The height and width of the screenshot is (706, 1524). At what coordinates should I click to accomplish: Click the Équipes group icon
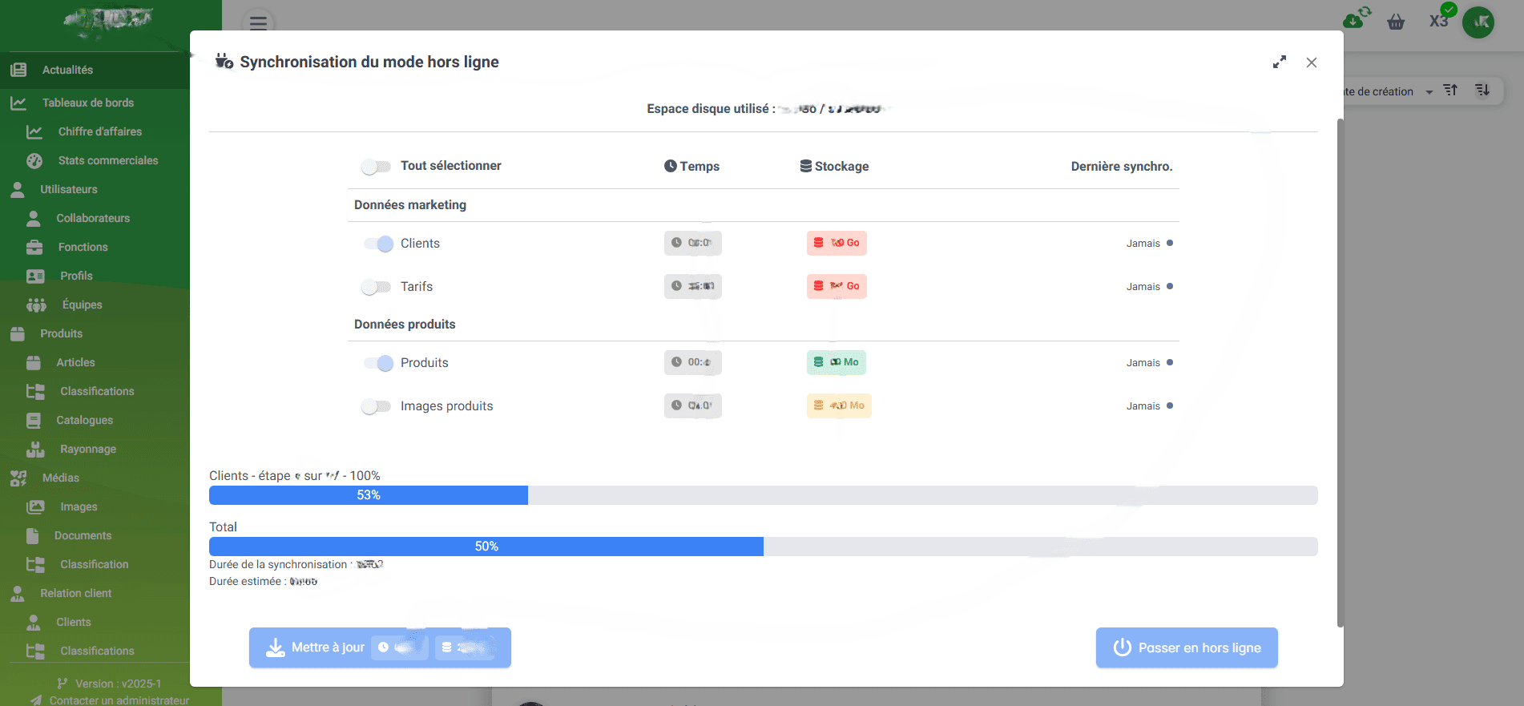tap(36, 305)
